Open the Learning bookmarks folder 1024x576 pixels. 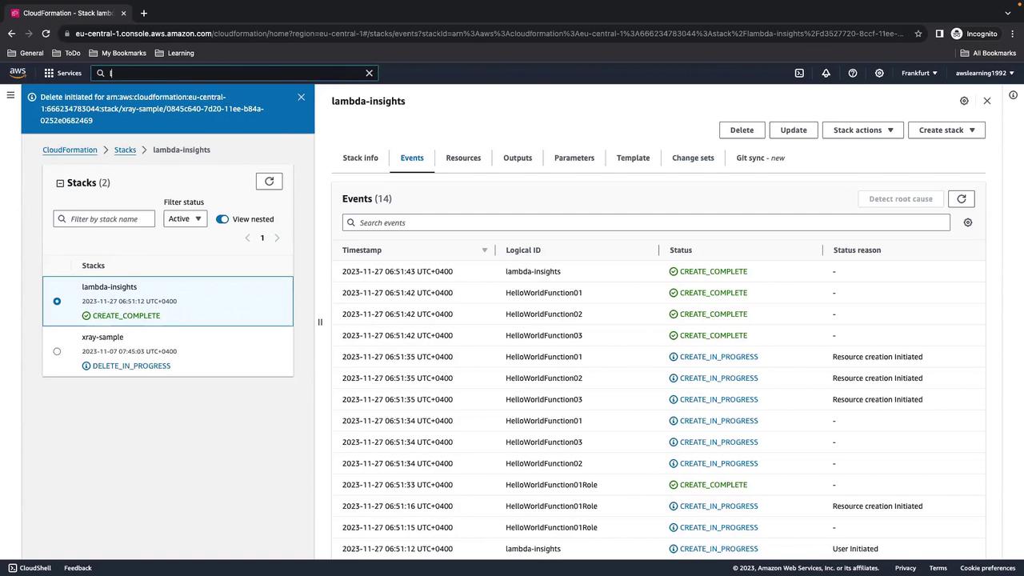[174, 53]
